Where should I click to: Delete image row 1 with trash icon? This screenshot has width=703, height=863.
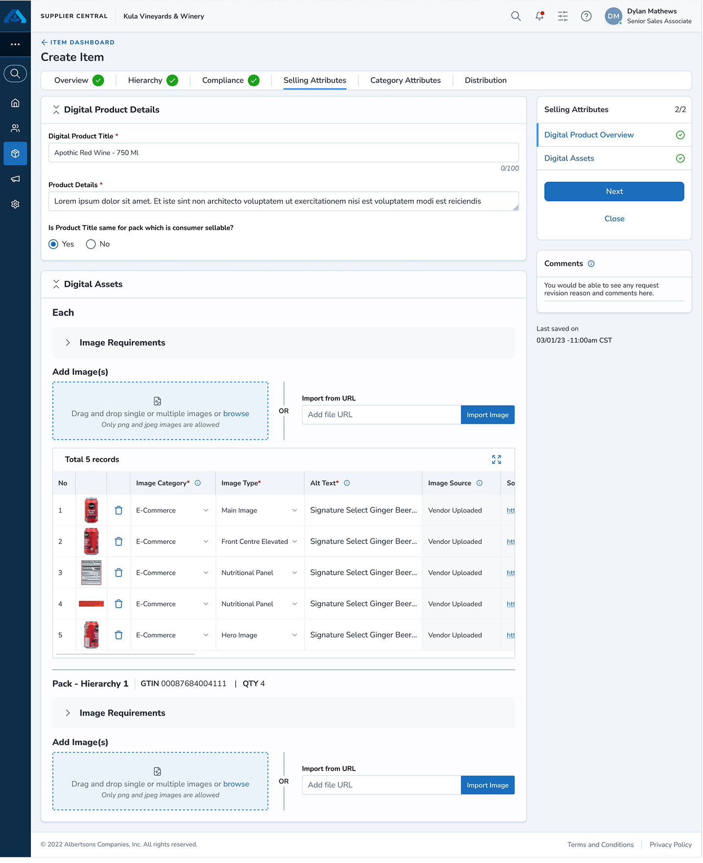(x=118, y=511)
